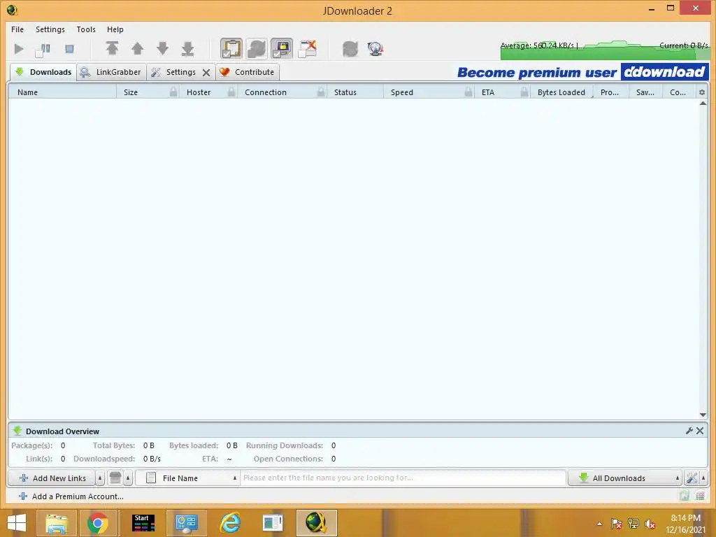Click the green status icon at bottom-right
The height and width of the screenshot is (537, 716).
coord(684,496)
